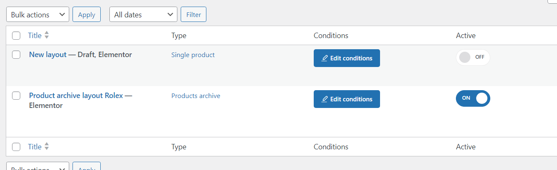
Task: Turn on the New layout active toggle
Action: 473,57
